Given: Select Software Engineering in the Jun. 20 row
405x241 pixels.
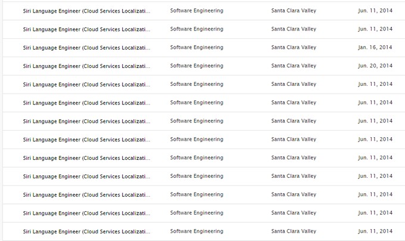Looking at the screenshot, I should [197, 66].
